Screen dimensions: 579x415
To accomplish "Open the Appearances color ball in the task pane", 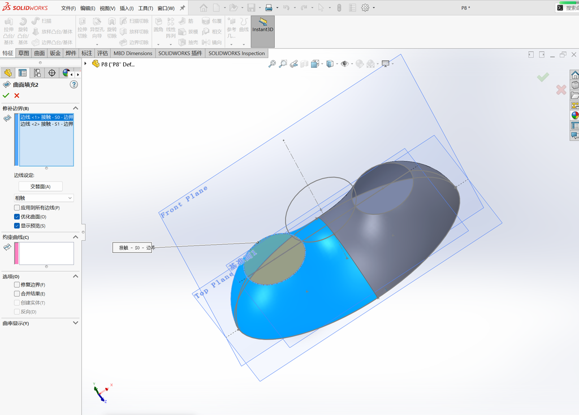I will [575, 115].
